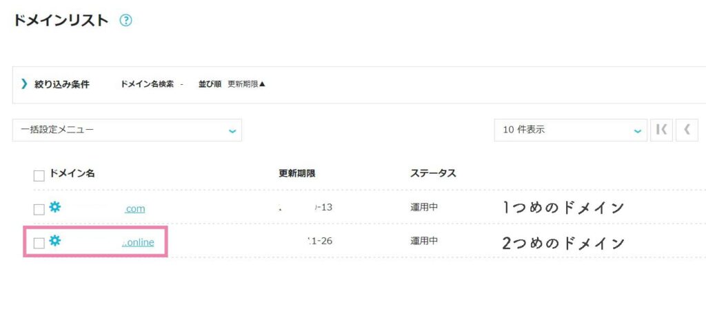Go to previous page arrow button

click(687, 130)
